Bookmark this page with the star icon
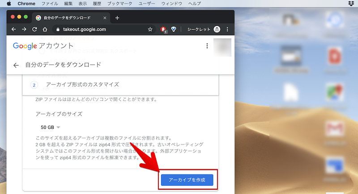 [150, 29]
